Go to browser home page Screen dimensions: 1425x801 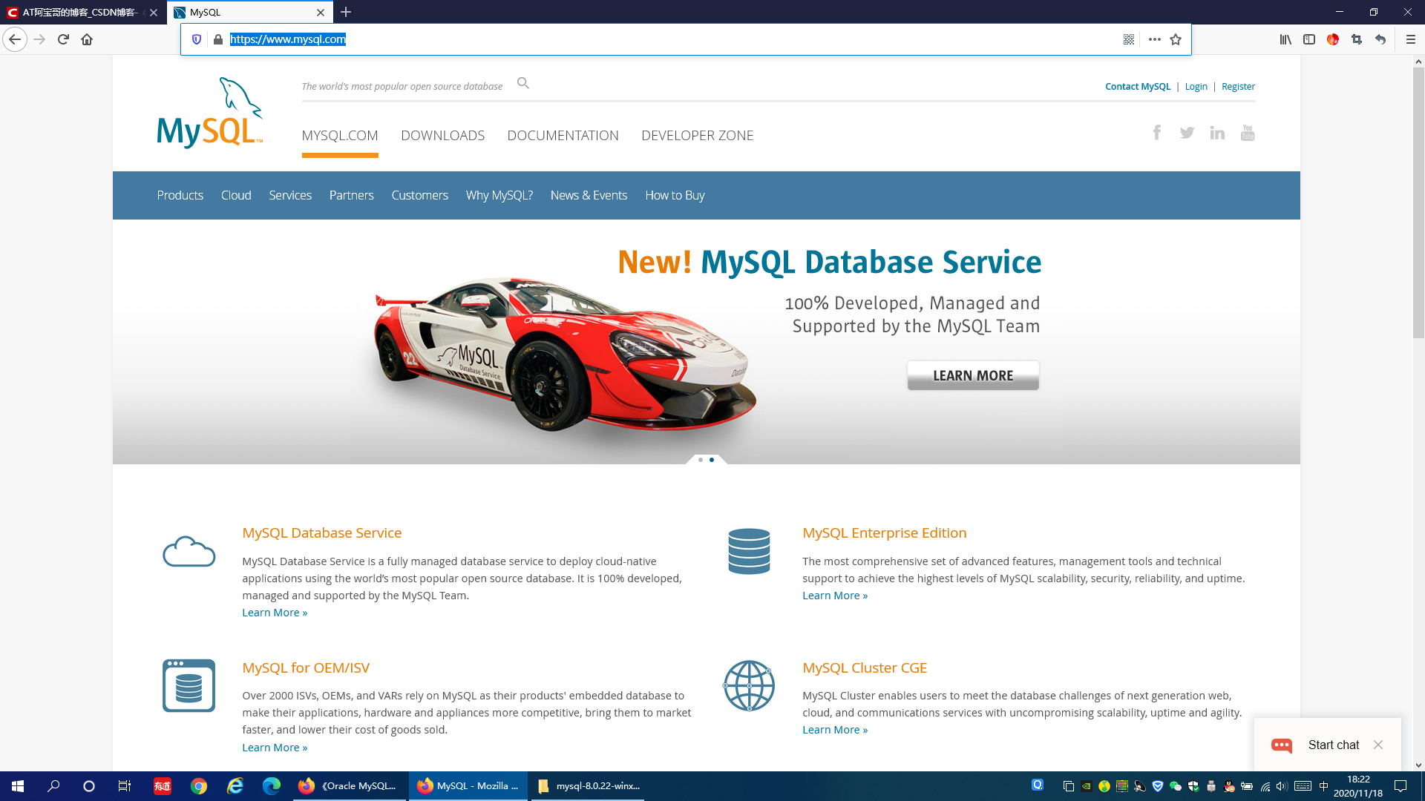pyautogui.click(x=87, y=39)
